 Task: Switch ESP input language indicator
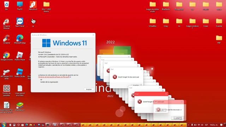[x=206, y=125]
